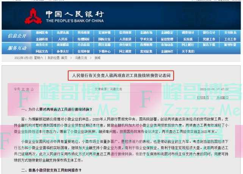Click the 信息公开 category header
Image resolution: width=243 pixels, height=174 pixels.
[17, 36]
